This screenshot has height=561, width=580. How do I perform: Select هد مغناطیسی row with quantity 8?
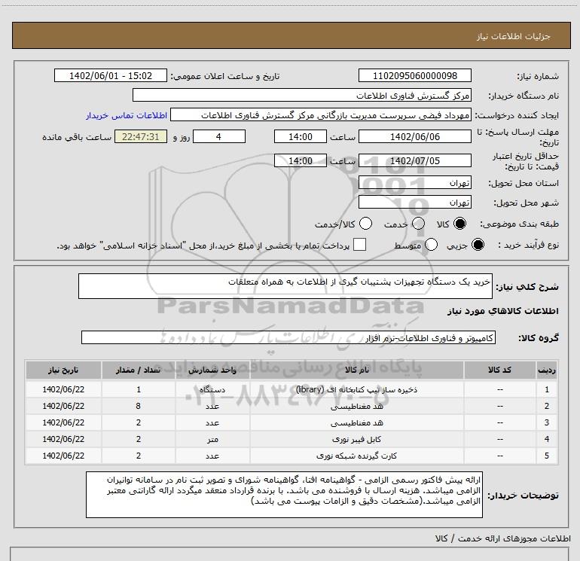292,406
